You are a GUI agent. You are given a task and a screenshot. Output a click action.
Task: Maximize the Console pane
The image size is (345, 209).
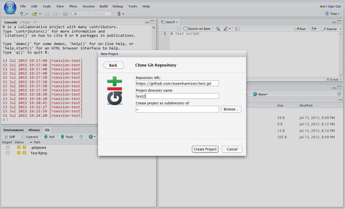pyautogui.click(x=152, y=22)
